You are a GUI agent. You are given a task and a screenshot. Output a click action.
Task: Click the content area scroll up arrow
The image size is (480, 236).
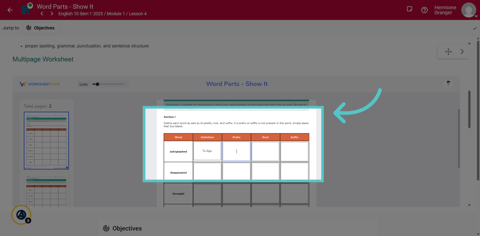pyautogui.click(x=469, y=43)
